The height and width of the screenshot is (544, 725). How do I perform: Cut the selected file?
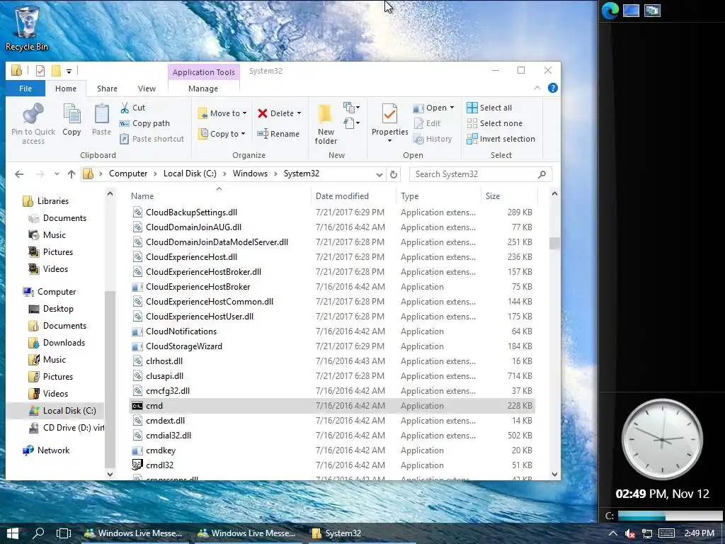(x=132, y=108)
